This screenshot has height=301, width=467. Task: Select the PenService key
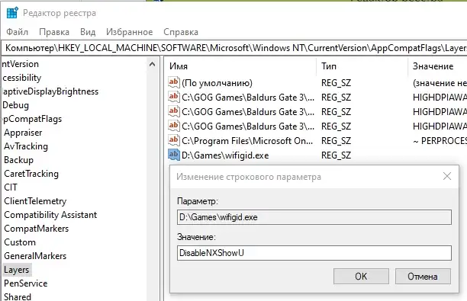pyautogui.click(x=26, y=283)
